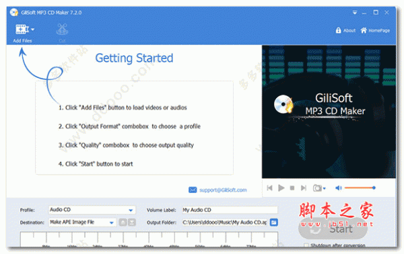This screenshot has height=254, width=404.
Task: Skip to next track in player
Action: tap(304, 188)
